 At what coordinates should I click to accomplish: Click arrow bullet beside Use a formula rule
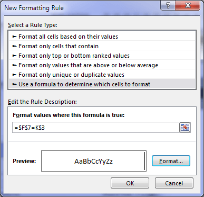click(14, 84)
